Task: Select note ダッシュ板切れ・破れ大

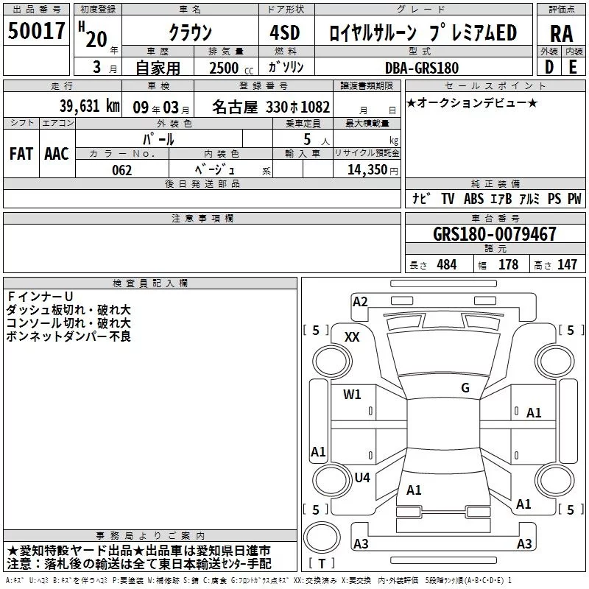Action: (x=68, y=310)
